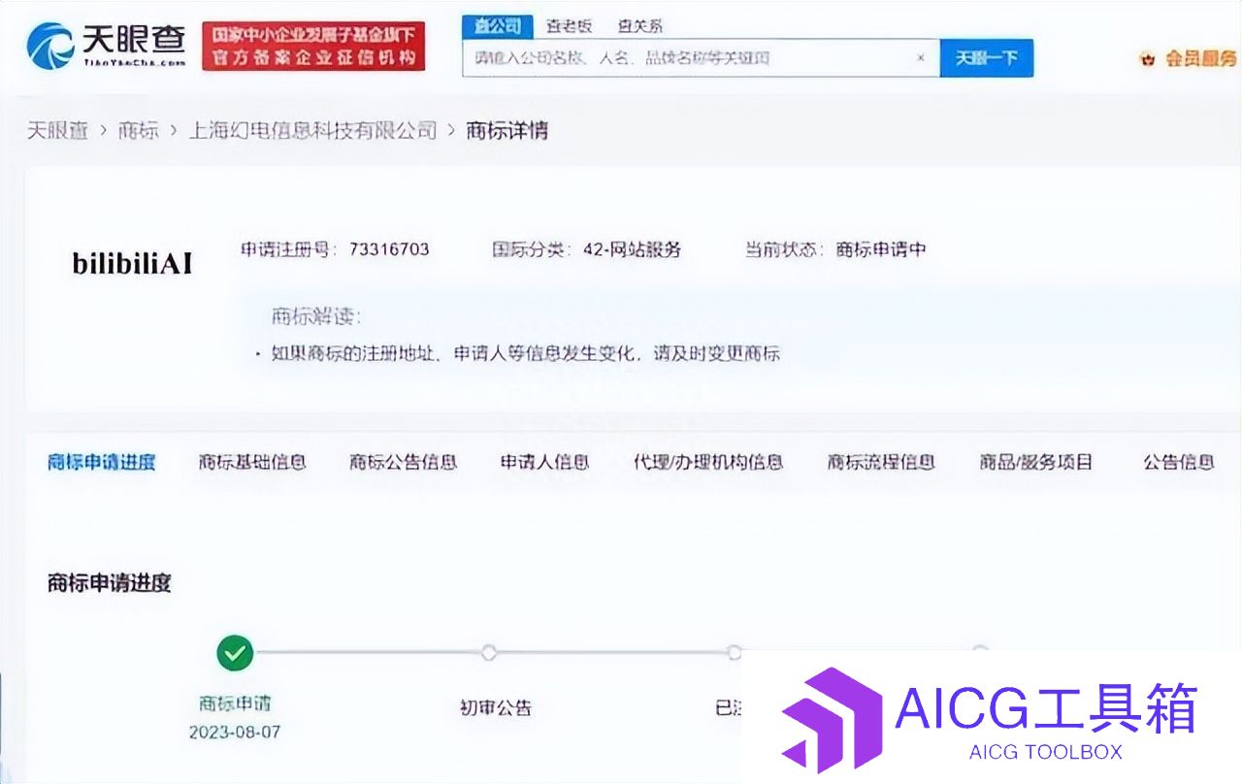Go to 天眼查 breadcrumb link
Screen dimensions: 1242x784
[x=57, y=130]
